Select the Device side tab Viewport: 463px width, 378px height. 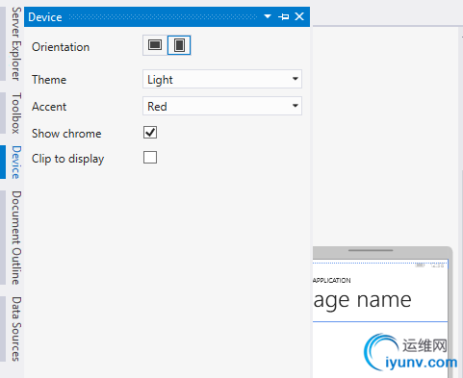16,163
